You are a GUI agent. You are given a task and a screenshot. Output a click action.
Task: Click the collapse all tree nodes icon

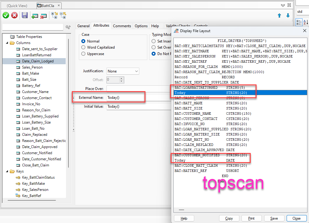63,15
